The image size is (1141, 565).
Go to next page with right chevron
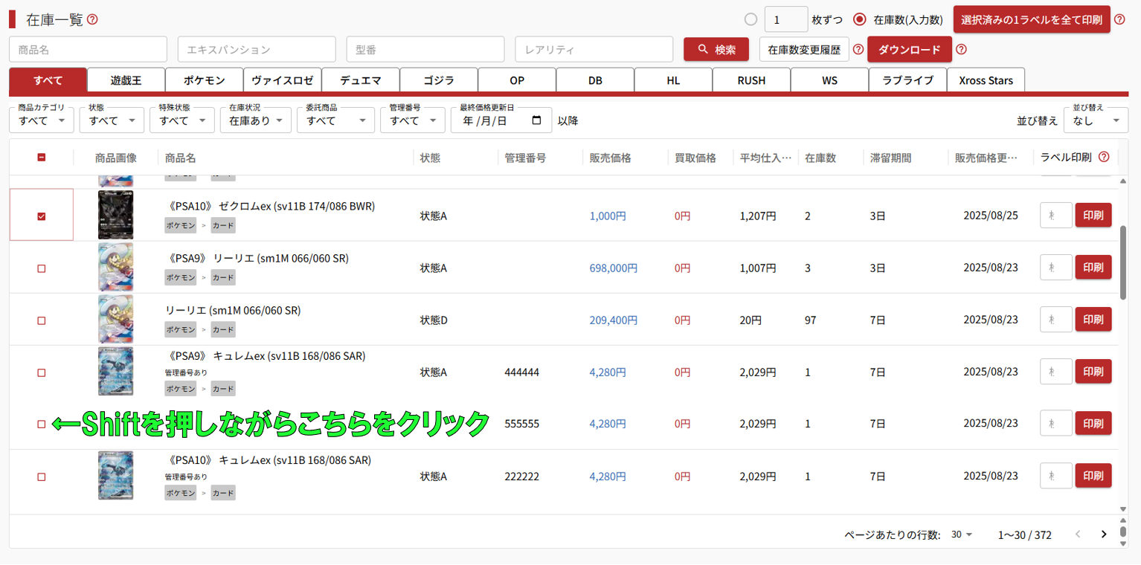click(1104, 535)
